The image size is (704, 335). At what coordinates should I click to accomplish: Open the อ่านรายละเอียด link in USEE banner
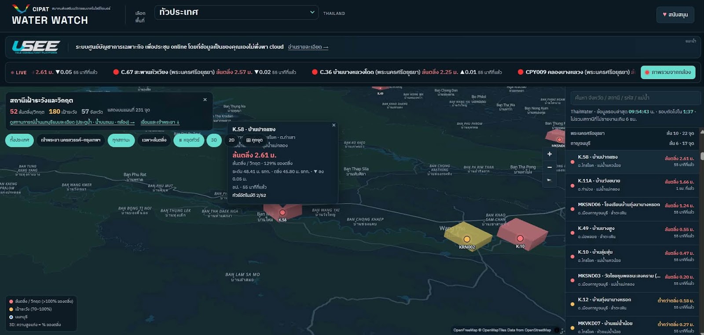pyautogui.click(x=308, y=47)
